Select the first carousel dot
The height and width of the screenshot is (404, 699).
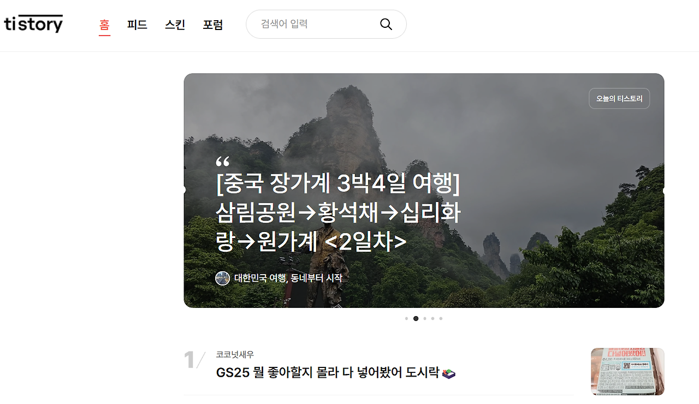click(406, 318)
